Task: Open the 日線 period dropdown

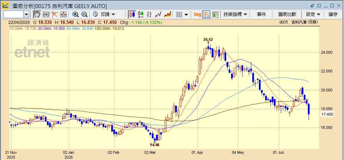Action: click(108, 15)
